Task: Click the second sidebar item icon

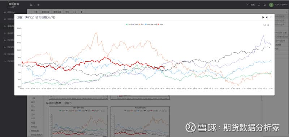Action: click(5, 19)
